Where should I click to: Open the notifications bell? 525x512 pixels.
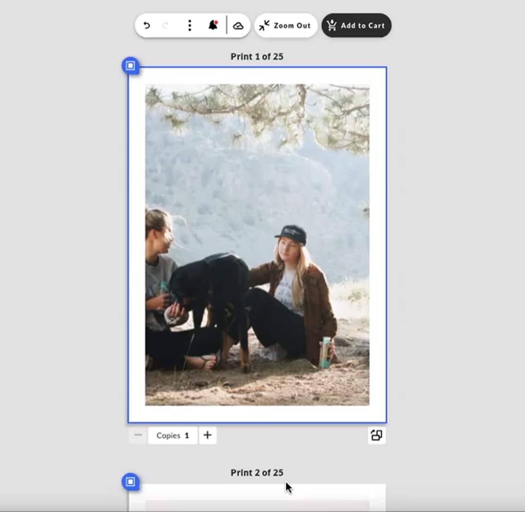212,25
